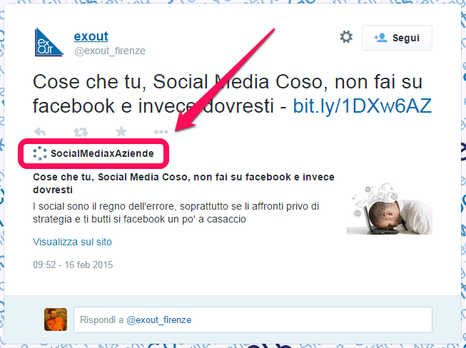Click the exout profile logo avatar
This screenshot has height=348, width=466.
(49, 43)
